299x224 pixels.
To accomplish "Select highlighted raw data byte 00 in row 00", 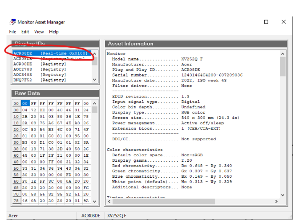I will (x=25, y=103).
